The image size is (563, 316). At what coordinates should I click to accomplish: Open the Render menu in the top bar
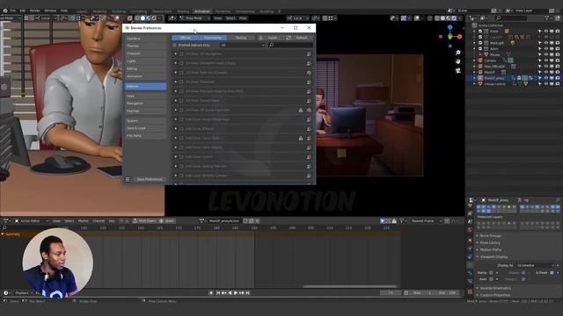click(35, 11)
